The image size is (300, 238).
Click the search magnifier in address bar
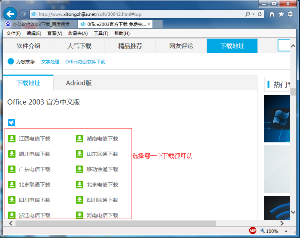pyautogui.click(x=247, y=14)
